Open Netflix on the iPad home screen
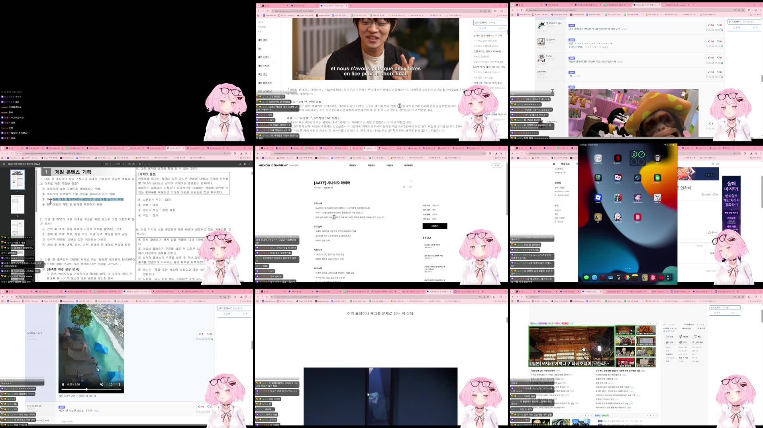 [x=618, y=158]
